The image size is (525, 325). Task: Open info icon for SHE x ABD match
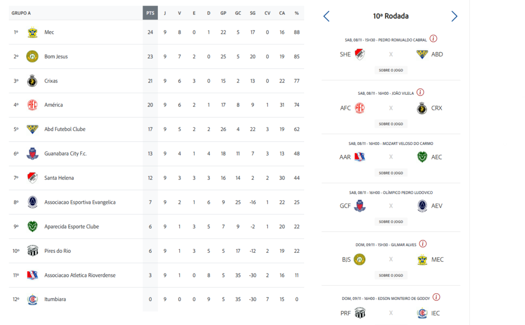433,39
